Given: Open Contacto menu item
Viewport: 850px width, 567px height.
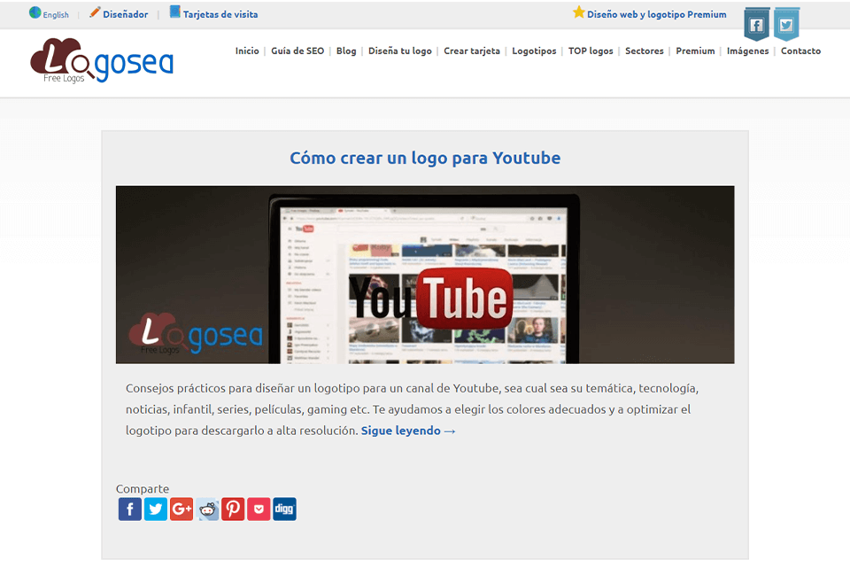Looking at the screenshot, I should pyautogui.click(x=800, y=51).
